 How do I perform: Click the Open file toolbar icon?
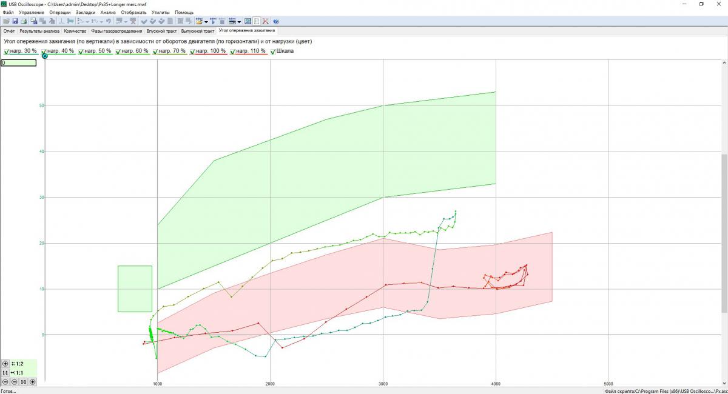pos(6,21)
